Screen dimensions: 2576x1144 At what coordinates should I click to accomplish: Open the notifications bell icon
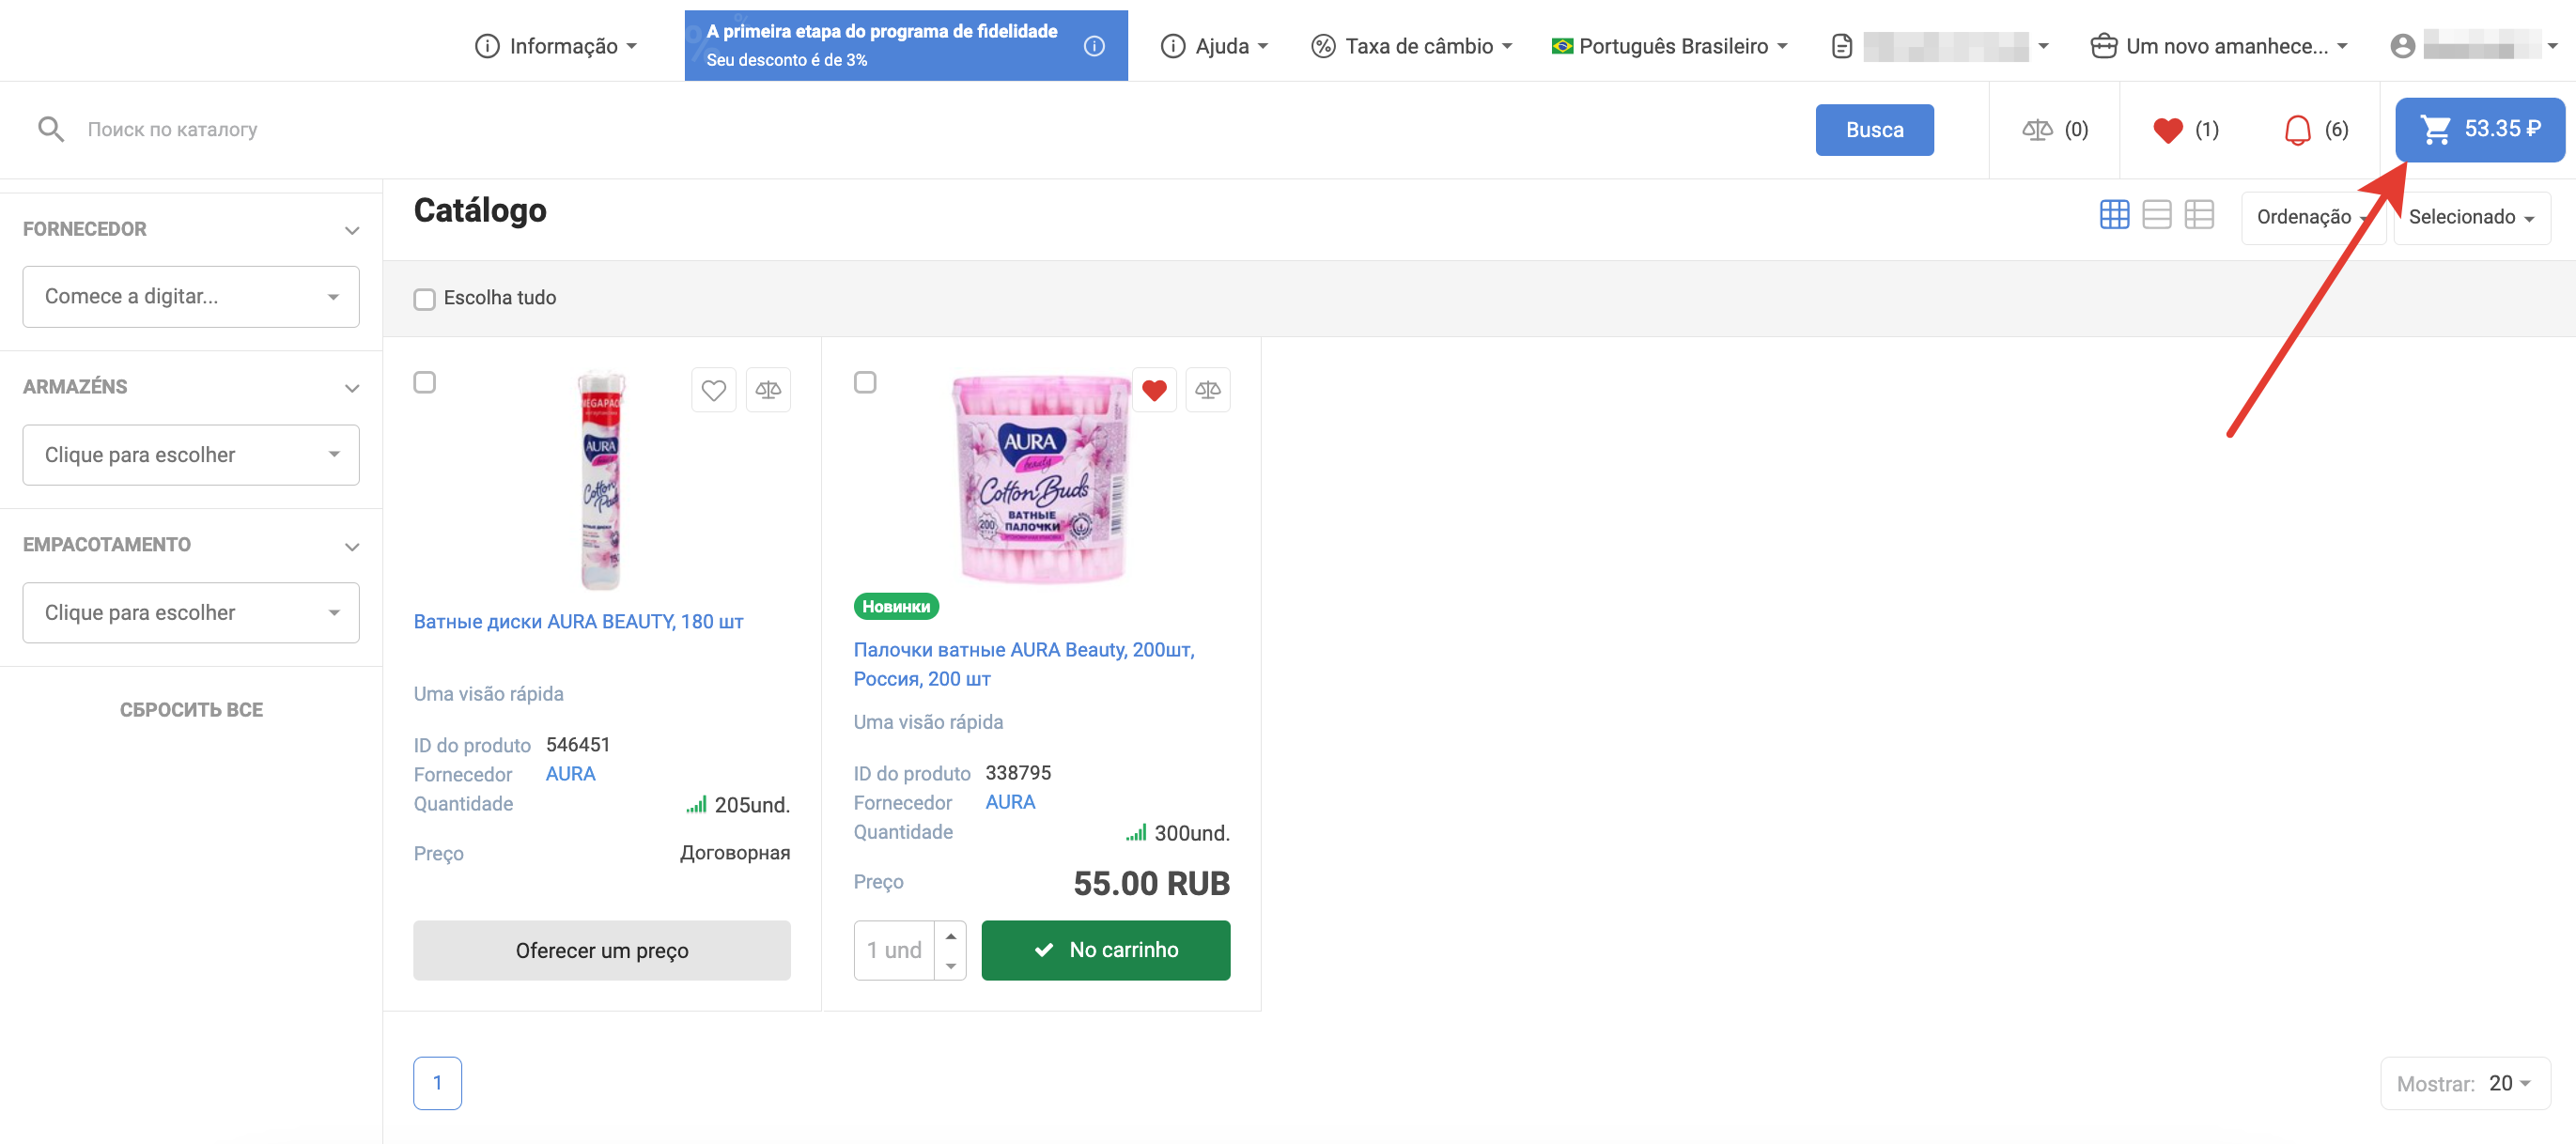(x=2297, y=130)
